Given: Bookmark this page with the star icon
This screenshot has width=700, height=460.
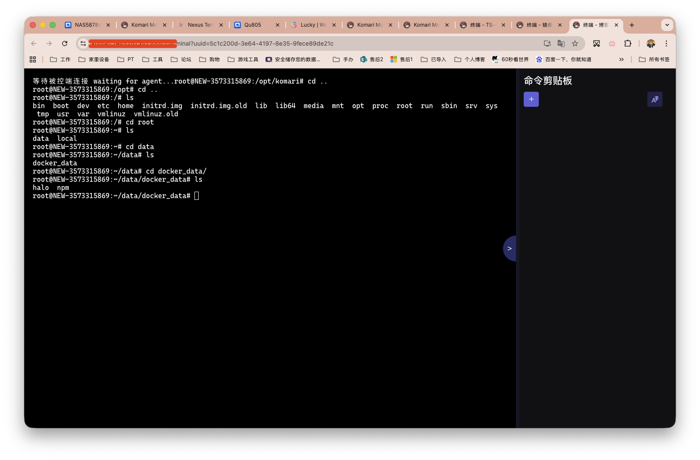Looking at the screenshot, I should pyautogui.click(x=575, y=44).
